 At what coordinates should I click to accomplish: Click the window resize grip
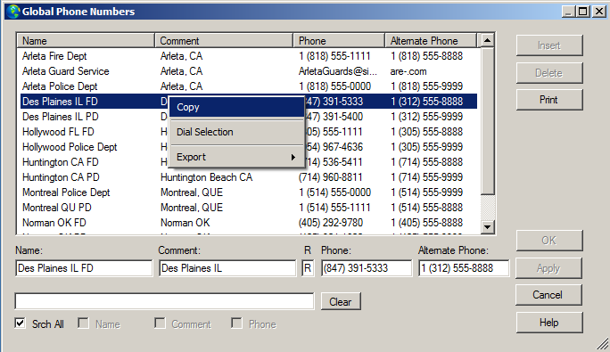click(x=602, y=344)
